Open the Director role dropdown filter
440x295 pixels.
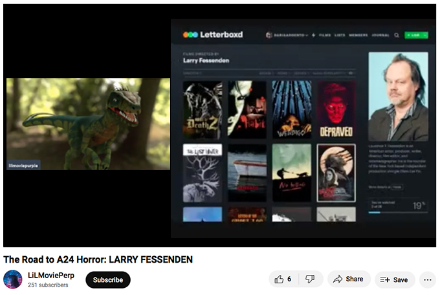point(192,73)
